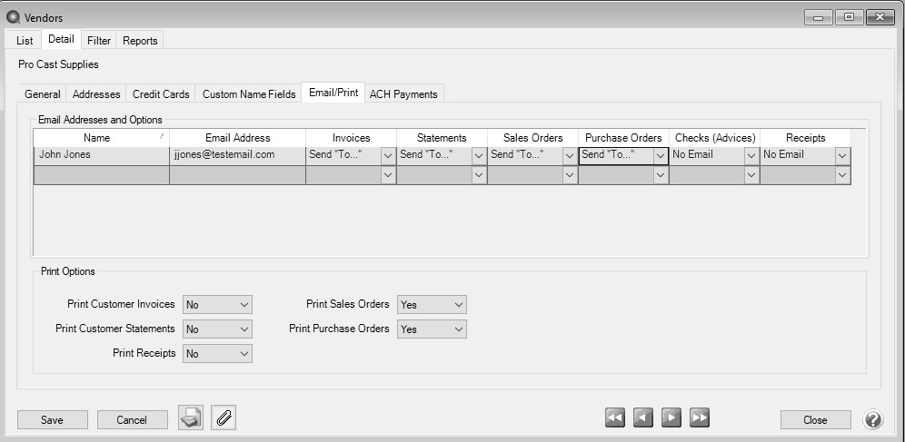Go to next vendor record
Image resolution: width=905 pixels, height=442 pixels.
tap(671, 417)
